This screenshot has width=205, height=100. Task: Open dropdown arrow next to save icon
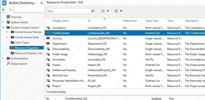click(x=121, y=11)
